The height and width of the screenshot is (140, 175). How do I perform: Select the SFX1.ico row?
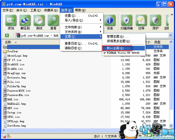point(86,117)
